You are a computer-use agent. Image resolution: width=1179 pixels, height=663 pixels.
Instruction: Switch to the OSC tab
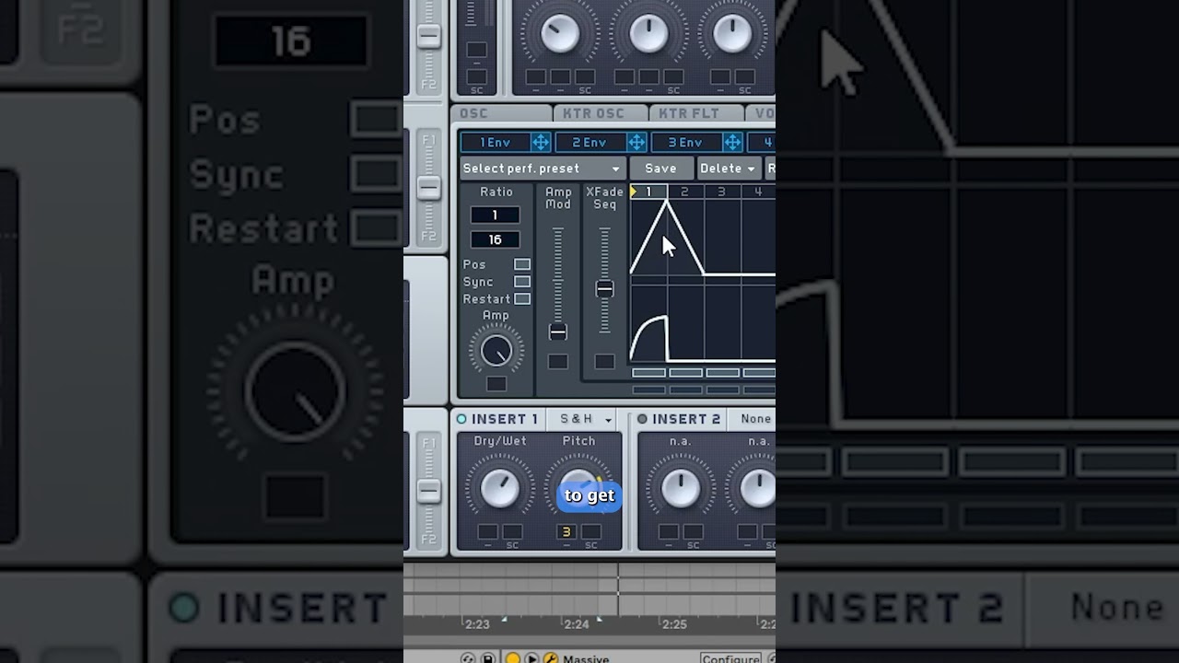(x=500, y=113)
